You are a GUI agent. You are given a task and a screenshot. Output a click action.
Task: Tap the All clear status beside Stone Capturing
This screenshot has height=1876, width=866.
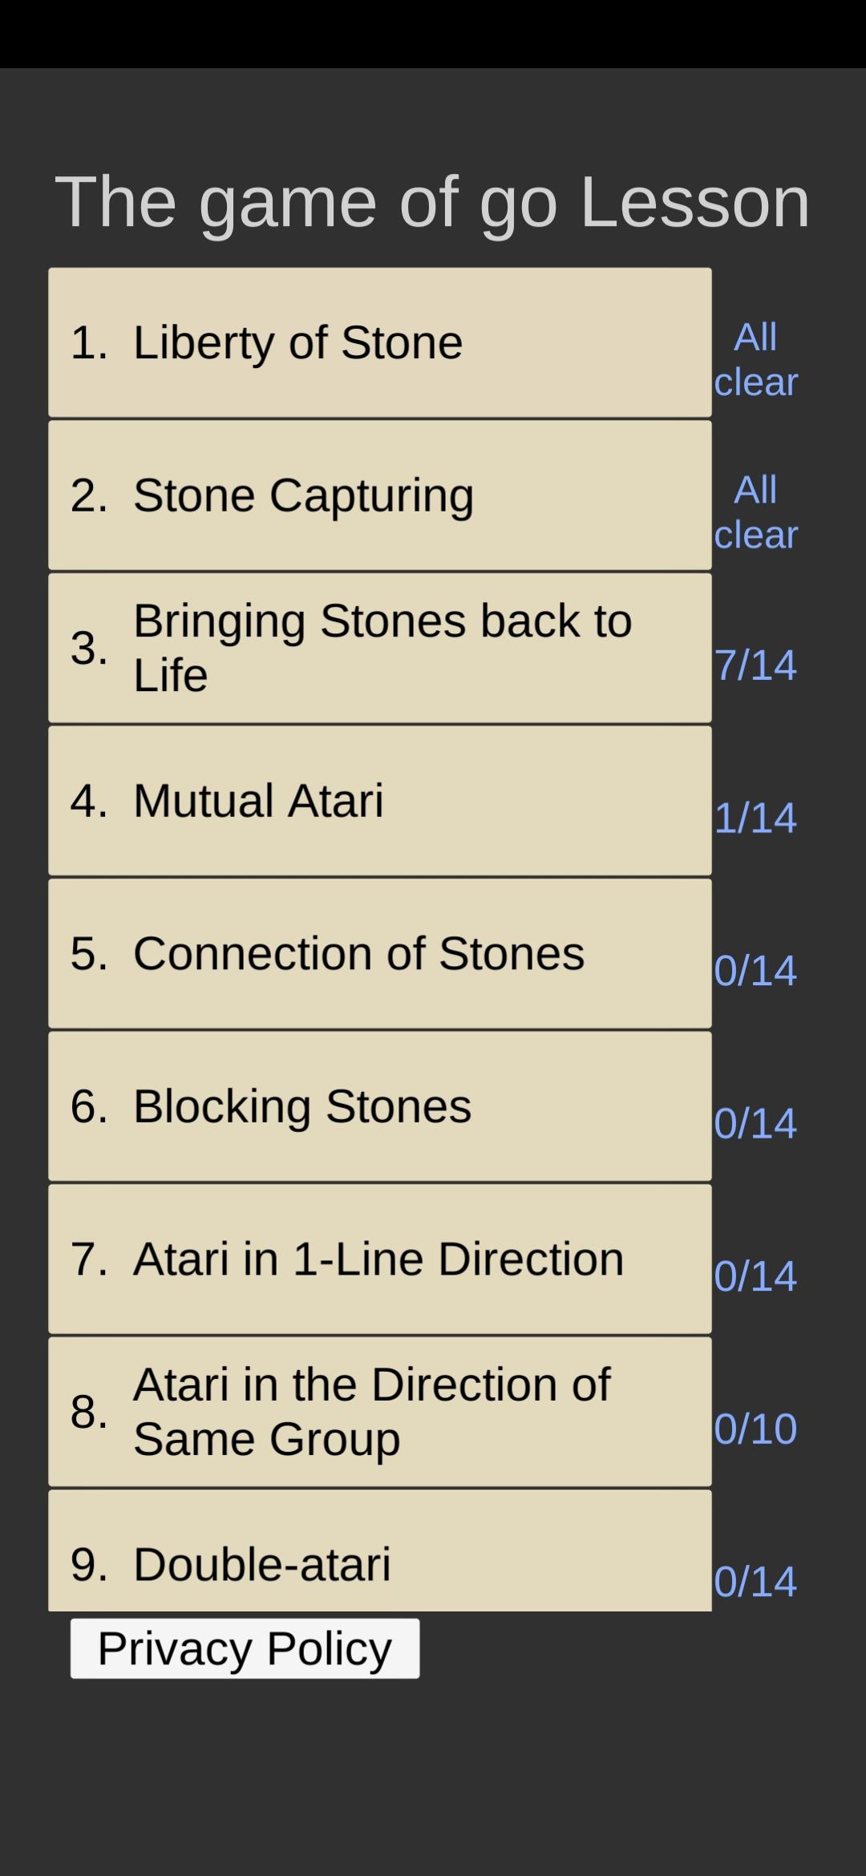pos(755,512)
